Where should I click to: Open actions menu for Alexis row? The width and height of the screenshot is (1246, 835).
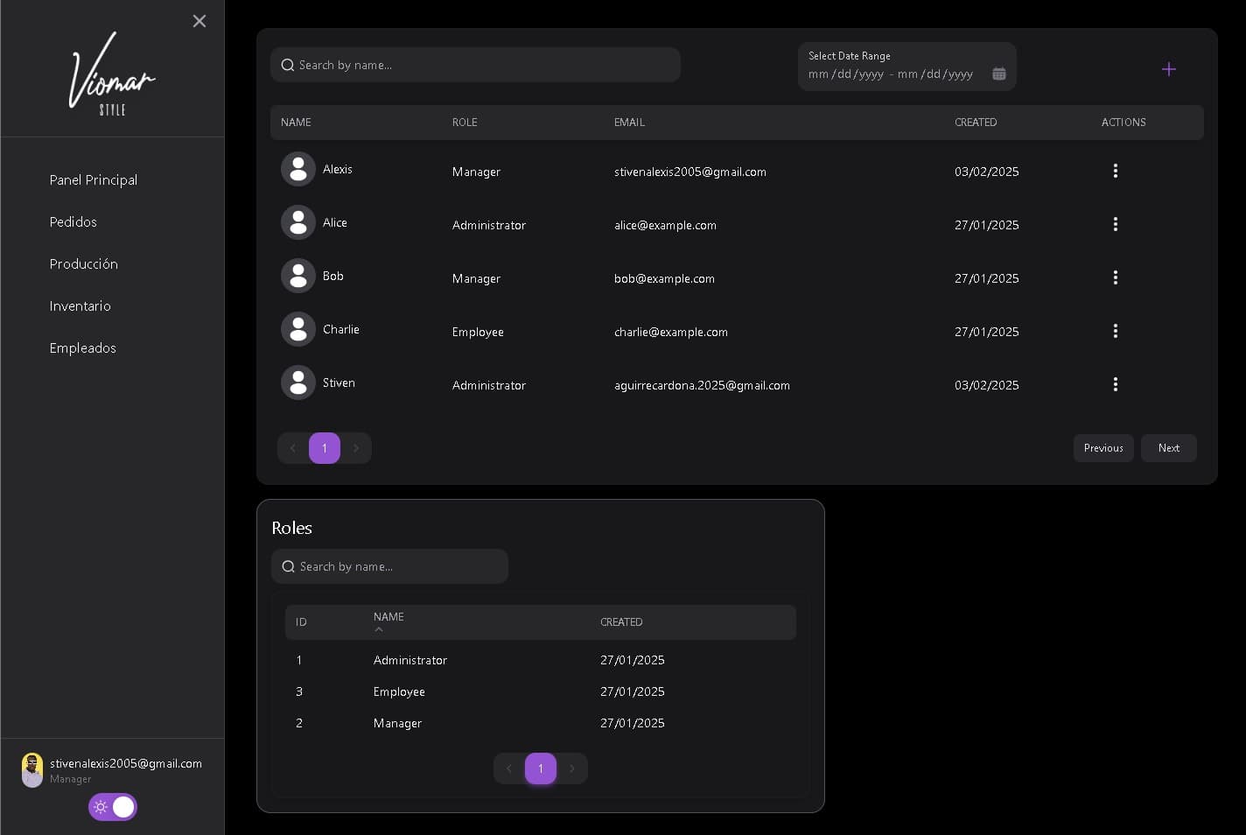1115,171
